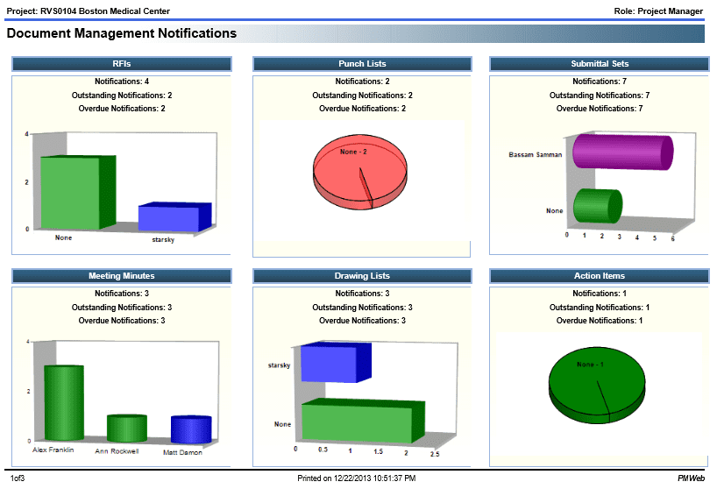Click 'Notifications: 1' in Action Items panel

point(600,294)
